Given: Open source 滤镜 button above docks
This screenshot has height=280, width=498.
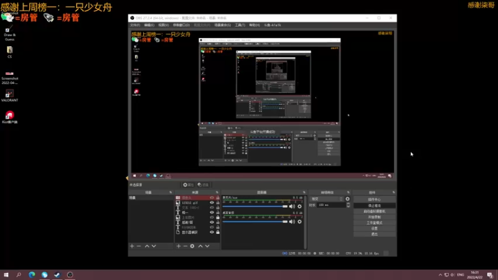Looking at the screenshot, I should tap(204, 185).
